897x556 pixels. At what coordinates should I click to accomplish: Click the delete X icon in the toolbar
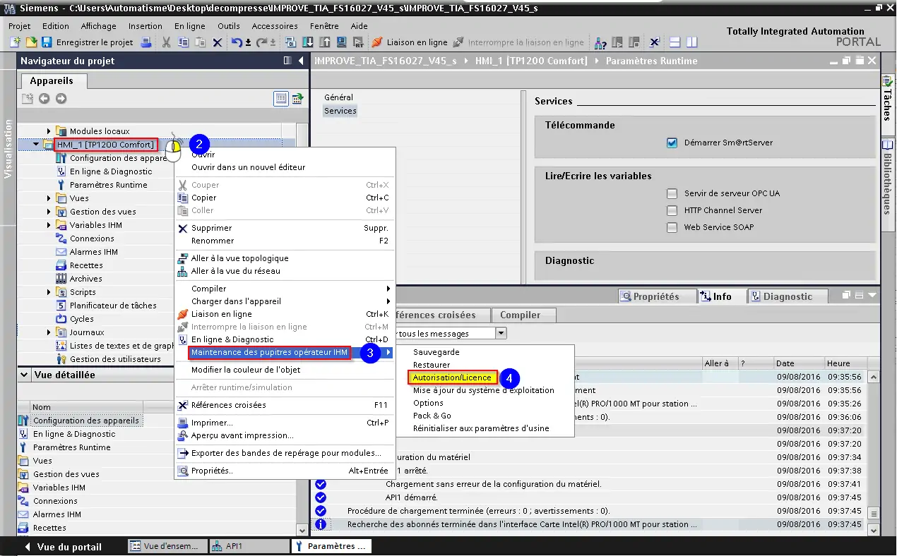217,42
